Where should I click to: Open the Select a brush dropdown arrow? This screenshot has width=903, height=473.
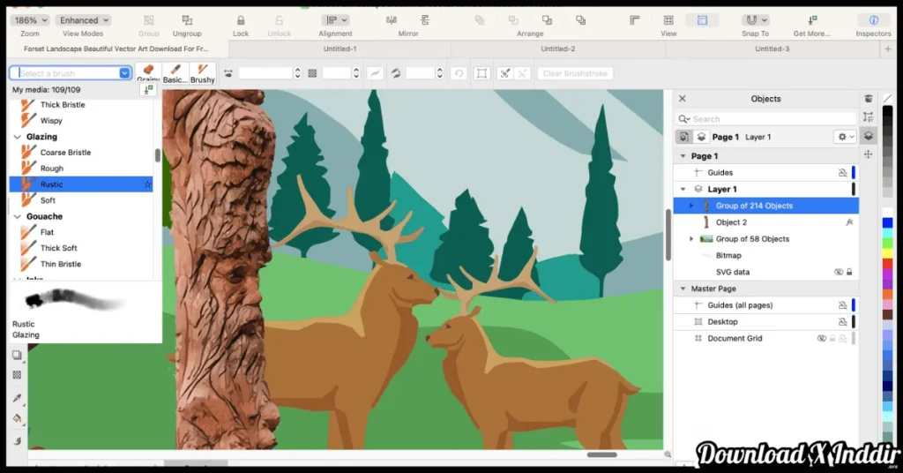point(124,73)
